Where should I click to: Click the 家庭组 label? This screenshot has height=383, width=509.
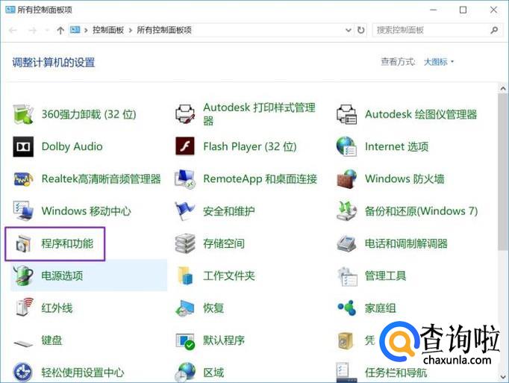click(381, 308)
